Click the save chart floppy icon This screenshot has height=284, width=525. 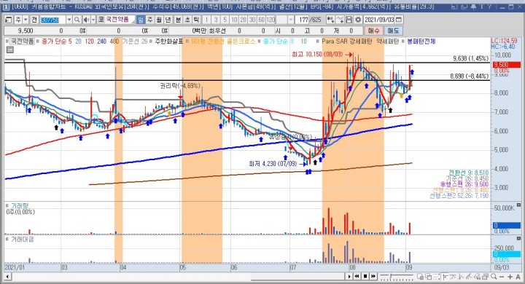pos(349,20)
